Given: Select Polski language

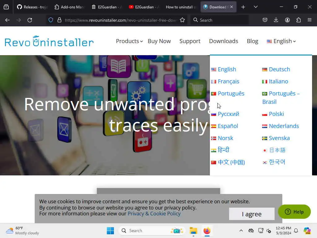Looking at the screenshot, I should point(273,114).
